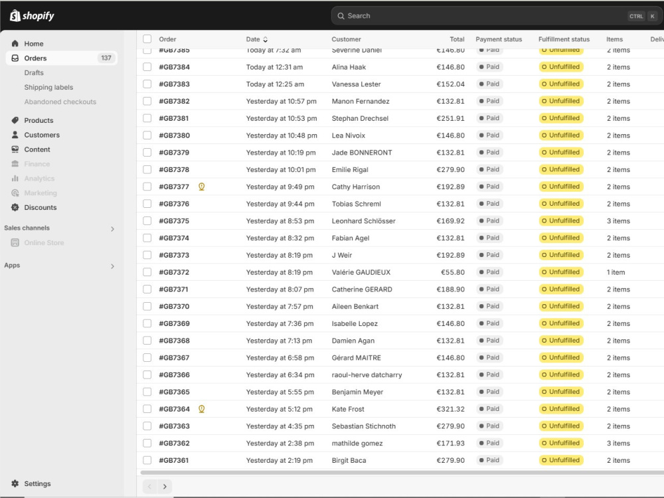Click the Paid badge for #GB7369
The height and width of the screenshot is (498, 664).
click(x=489, y=323)
